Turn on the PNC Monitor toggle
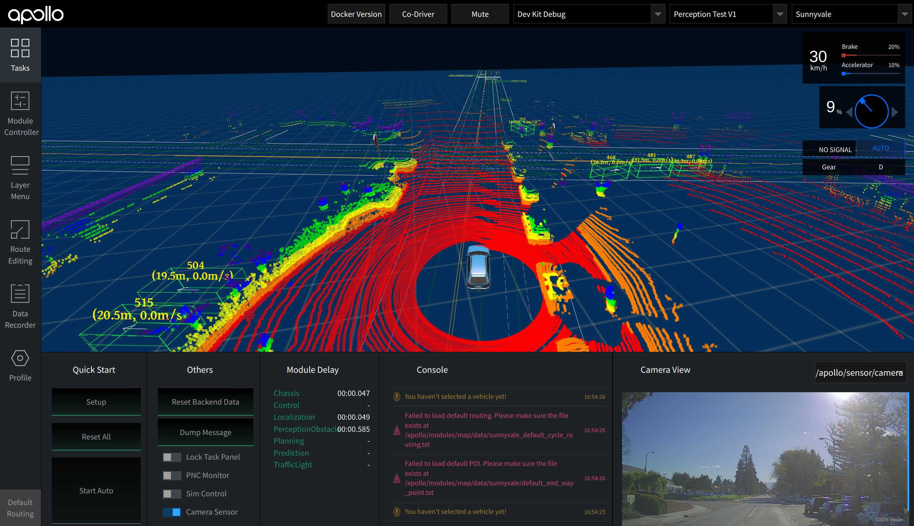Screen dimensions: 914x526 pos(172,475)
